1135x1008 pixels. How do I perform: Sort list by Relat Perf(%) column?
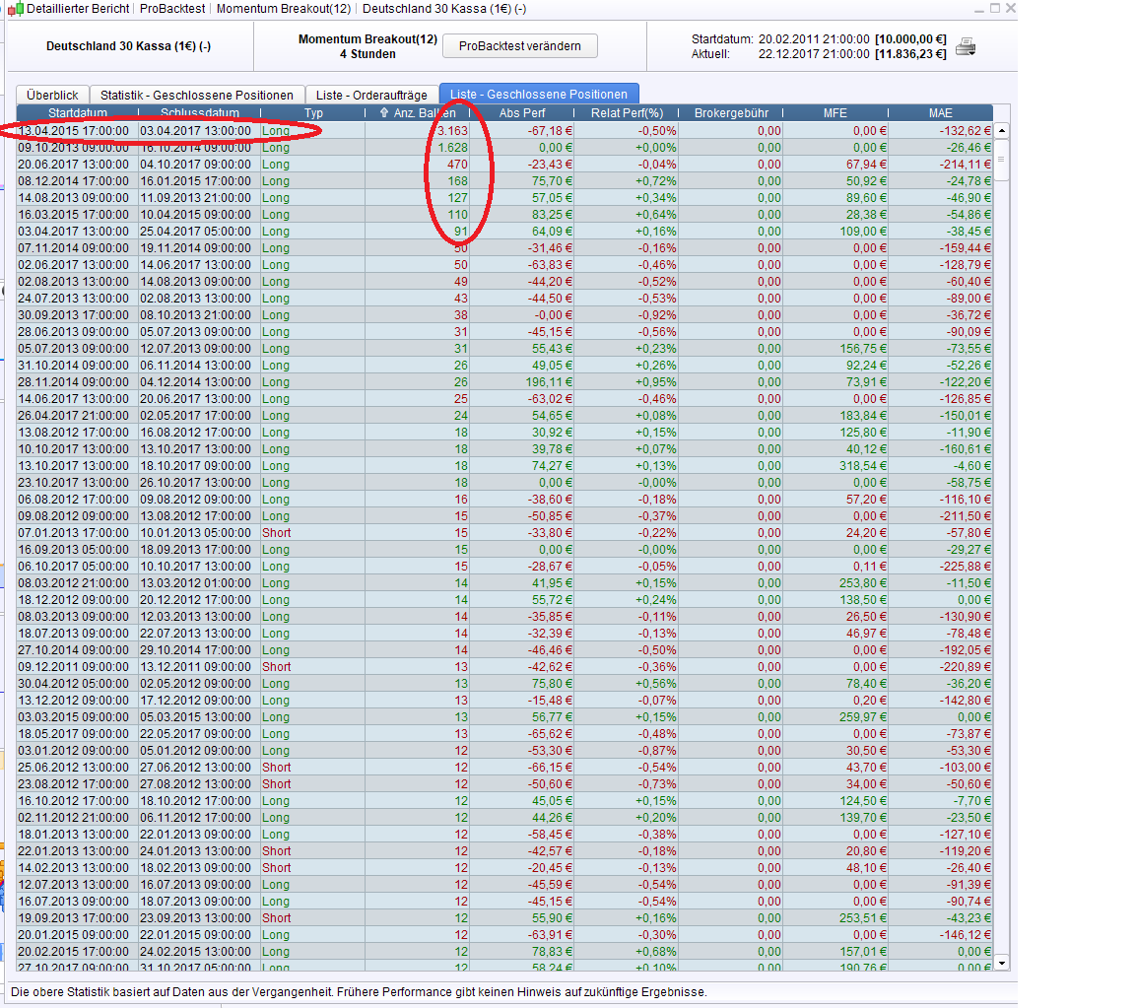(x=627, y=113)
